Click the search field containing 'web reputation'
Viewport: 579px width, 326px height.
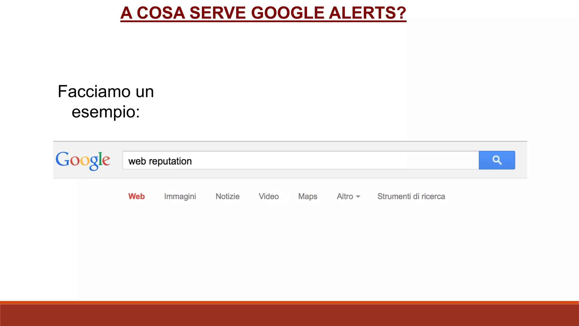301,160
